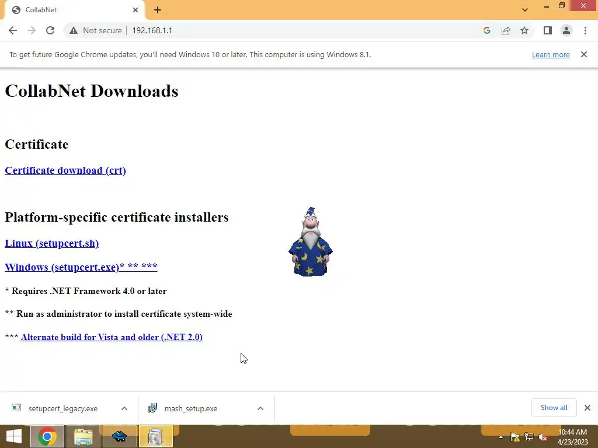Select the CollabNet browser tab
This screenshot has width=598, height=448.
coord(74,10)
